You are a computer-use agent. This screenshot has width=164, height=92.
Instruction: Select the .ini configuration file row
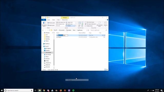click(x=81, y=37)
